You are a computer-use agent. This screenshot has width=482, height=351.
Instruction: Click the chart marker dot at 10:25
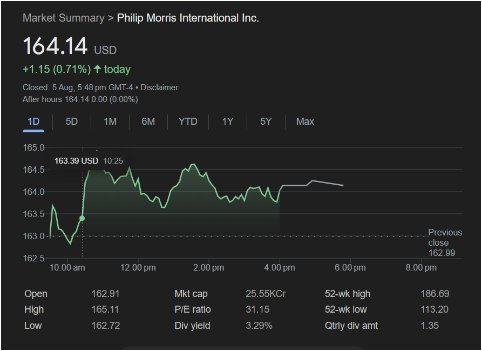coord(82,218)
